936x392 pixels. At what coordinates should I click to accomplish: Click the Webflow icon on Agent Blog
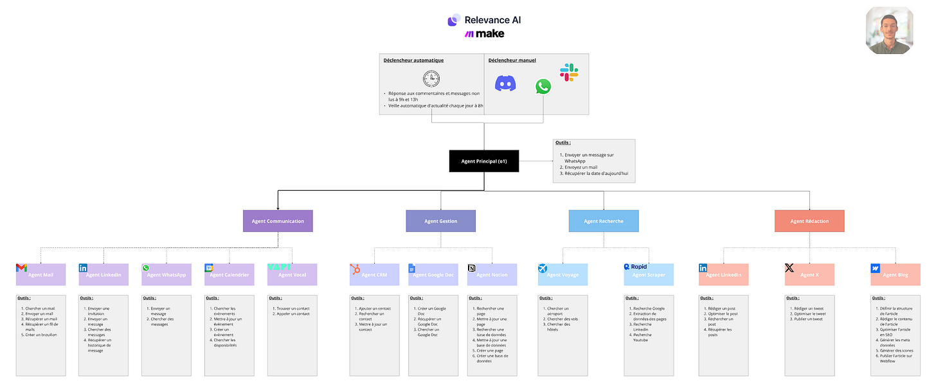point(875,268)
